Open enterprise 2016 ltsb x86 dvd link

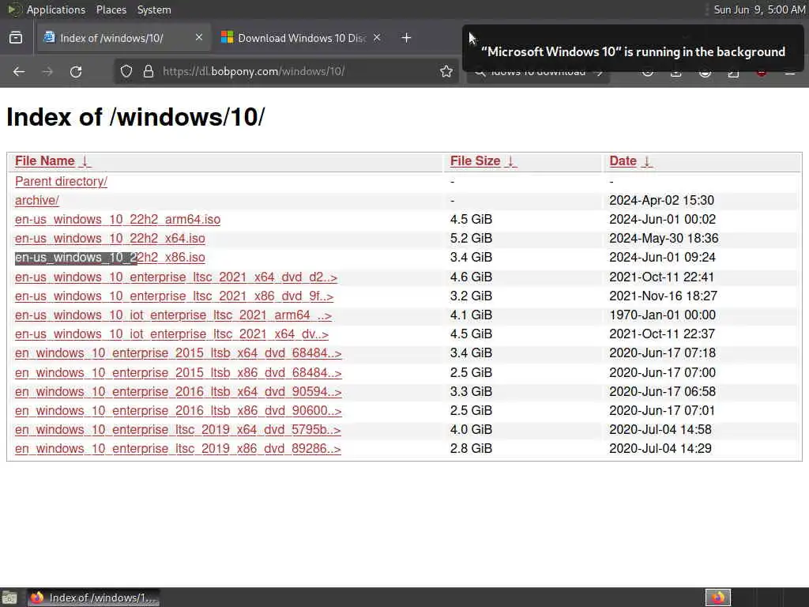tap(178, 411)
